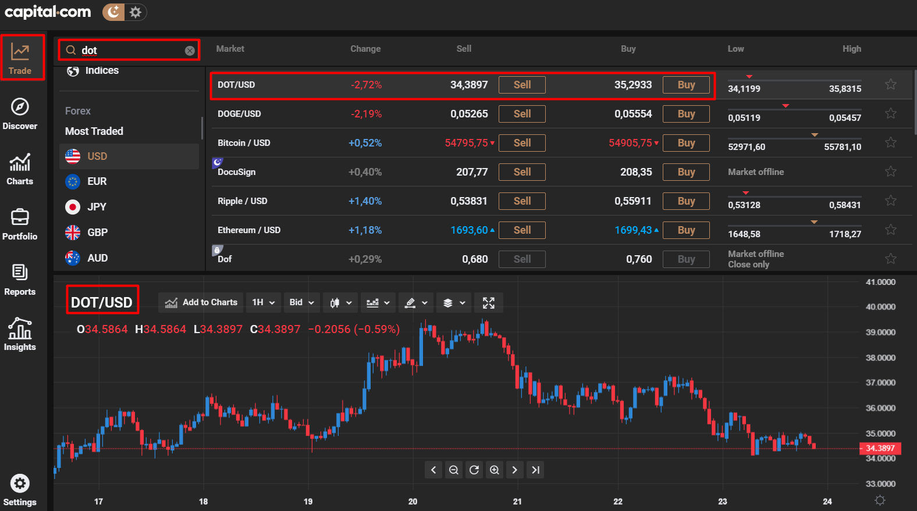Image resolution: width=917 pixels, height=511 pixels.
Task: Choose USD currency filter
Action: 129,156
